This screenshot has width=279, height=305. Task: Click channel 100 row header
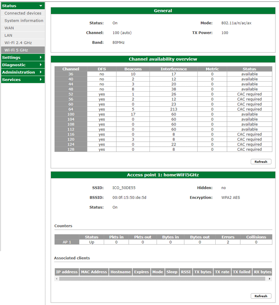(x=71, y=114)
